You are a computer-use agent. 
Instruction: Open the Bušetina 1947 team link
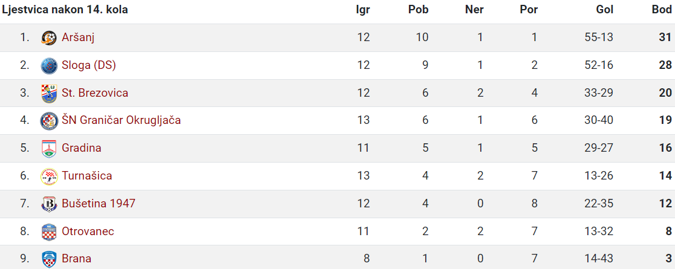98,203
